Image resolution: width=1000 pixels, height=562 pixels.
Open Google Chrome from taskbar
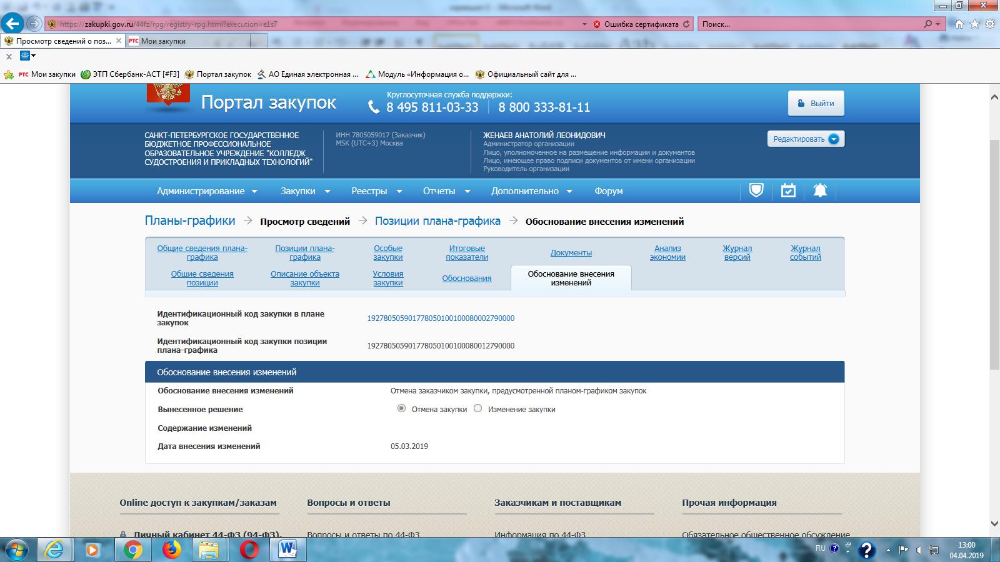tap(132, 550)
